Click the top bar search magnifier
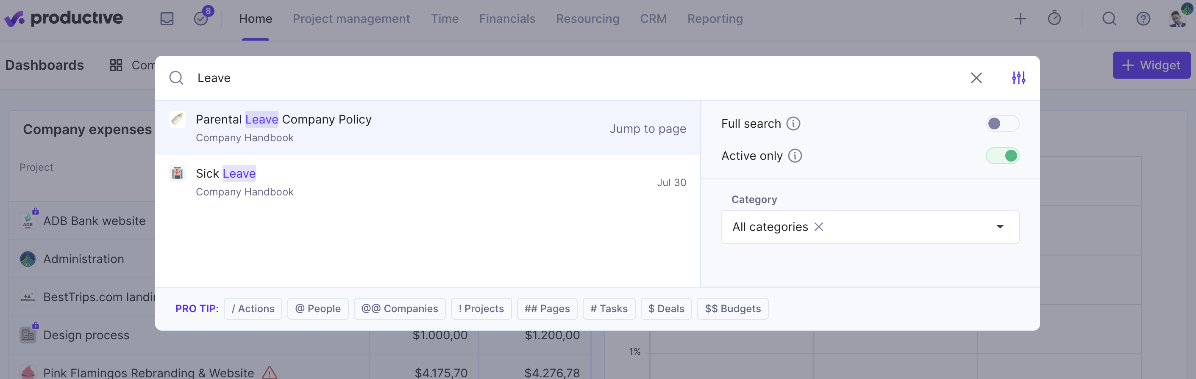The height and width of the screenshot is (379, 1196). (1109, 19)
